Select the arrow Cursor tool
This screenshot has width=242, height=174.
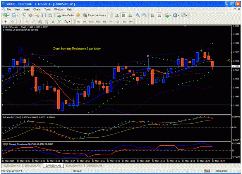tap(6, 22)
